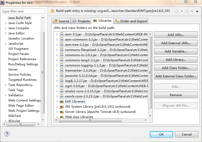
Task: Go back using the left arrow icon
Action: (x=177, y=11)
